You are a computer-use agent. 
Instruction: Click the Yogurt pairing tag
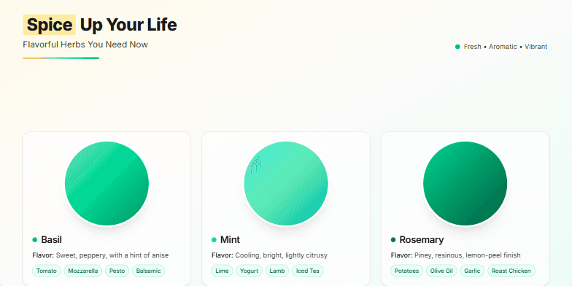coord(250,271)
